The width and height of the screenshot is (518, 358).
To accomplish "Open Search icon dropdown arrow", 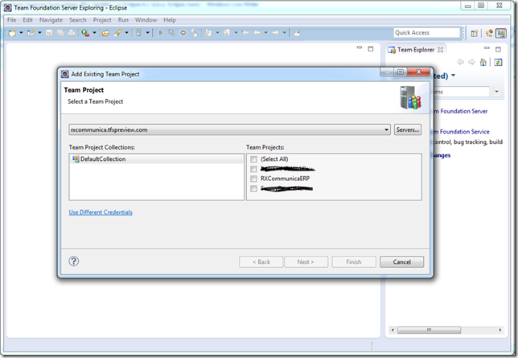I will pyautogui.click(x=126, y=33).
